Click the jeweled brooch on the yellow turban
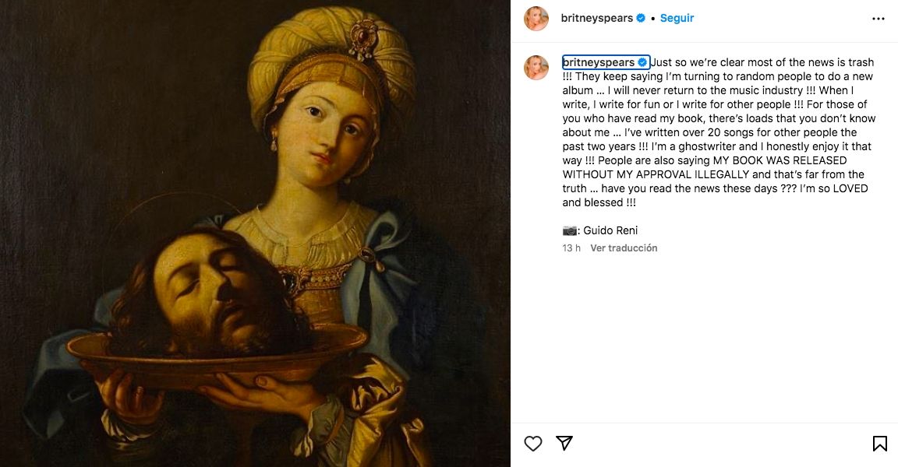This screenshot has width=898, height=467. [x=362, y=39]
